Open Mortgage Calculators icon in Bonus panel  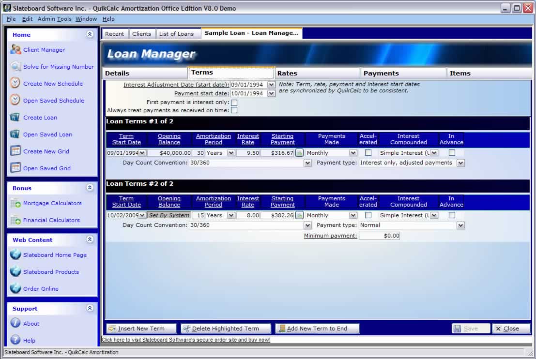(15, 203)
